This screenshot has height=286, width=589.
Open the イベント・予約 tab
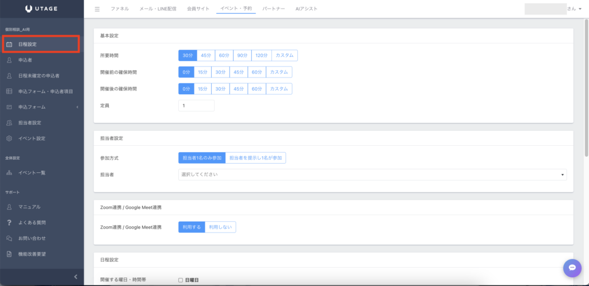pos(236,9)
